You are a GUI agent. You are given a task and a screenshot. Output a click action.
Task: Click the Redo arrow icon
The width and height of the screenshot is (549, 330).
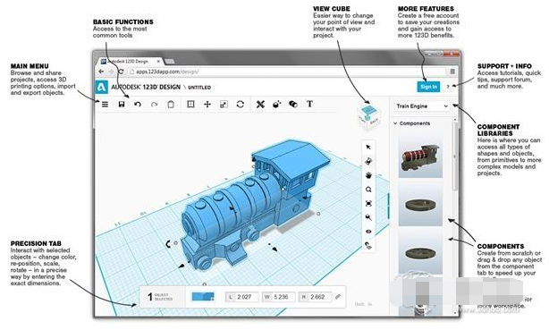pyautogui.click(x=154, y=104)
